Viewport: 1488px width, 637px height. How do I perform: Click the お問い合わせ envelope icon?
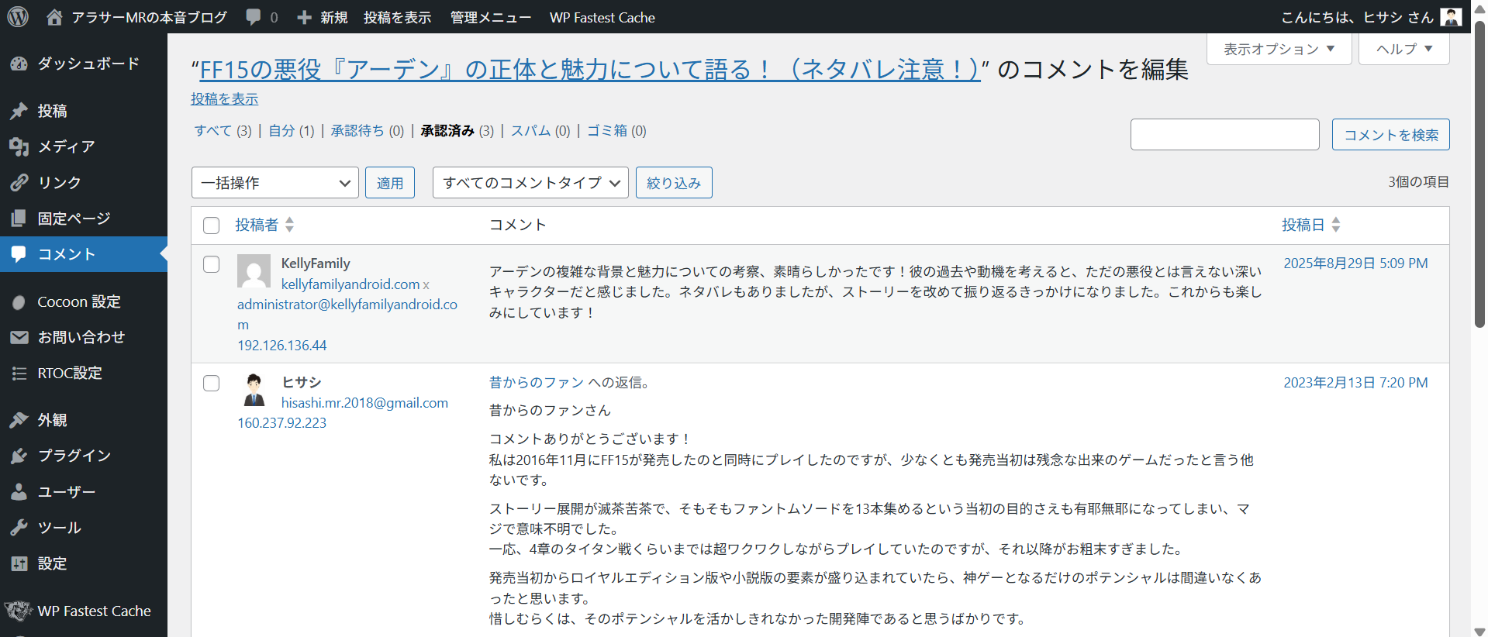coord(19,337)
